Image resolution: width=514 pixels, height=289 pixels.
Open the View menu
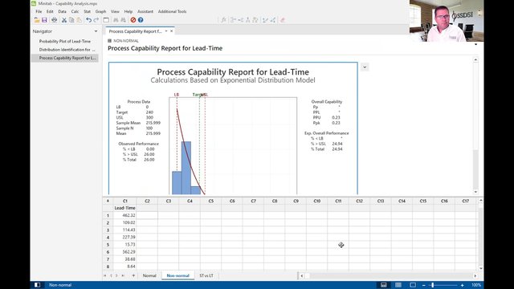point(115,11)
